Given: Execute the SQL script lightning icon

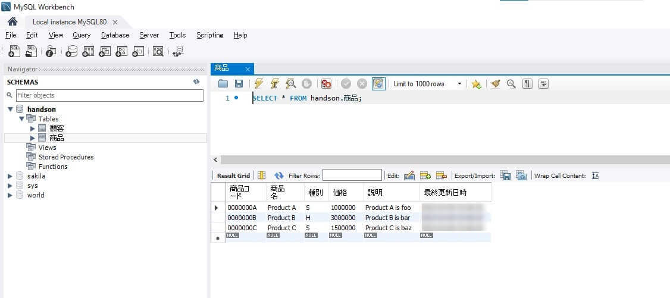Looking at the screenshot, I should 258,84.
